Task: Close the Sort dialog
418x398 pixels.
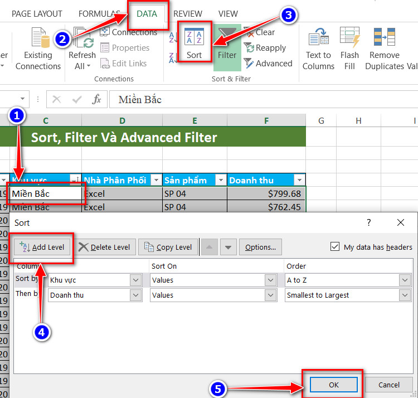Action: coord(400,222)
